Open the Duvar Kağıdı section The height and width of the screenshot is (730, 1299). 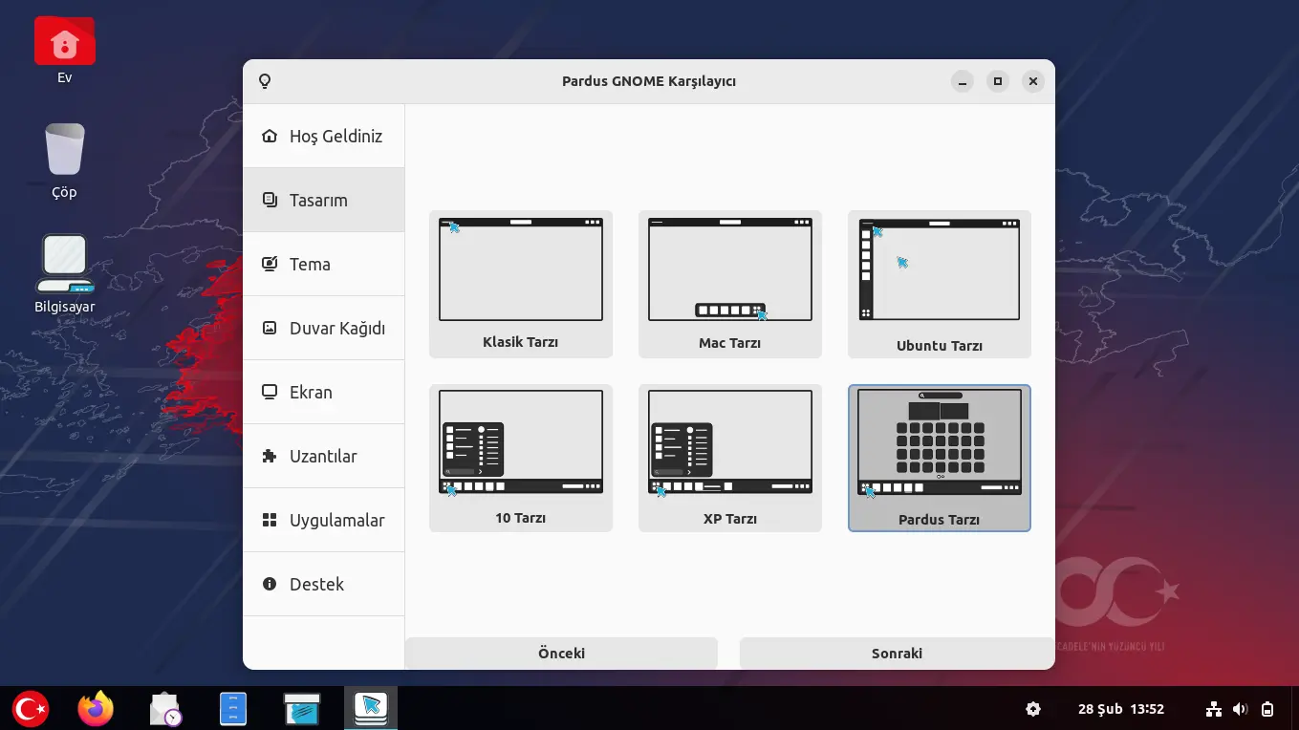tap(324, 328)
